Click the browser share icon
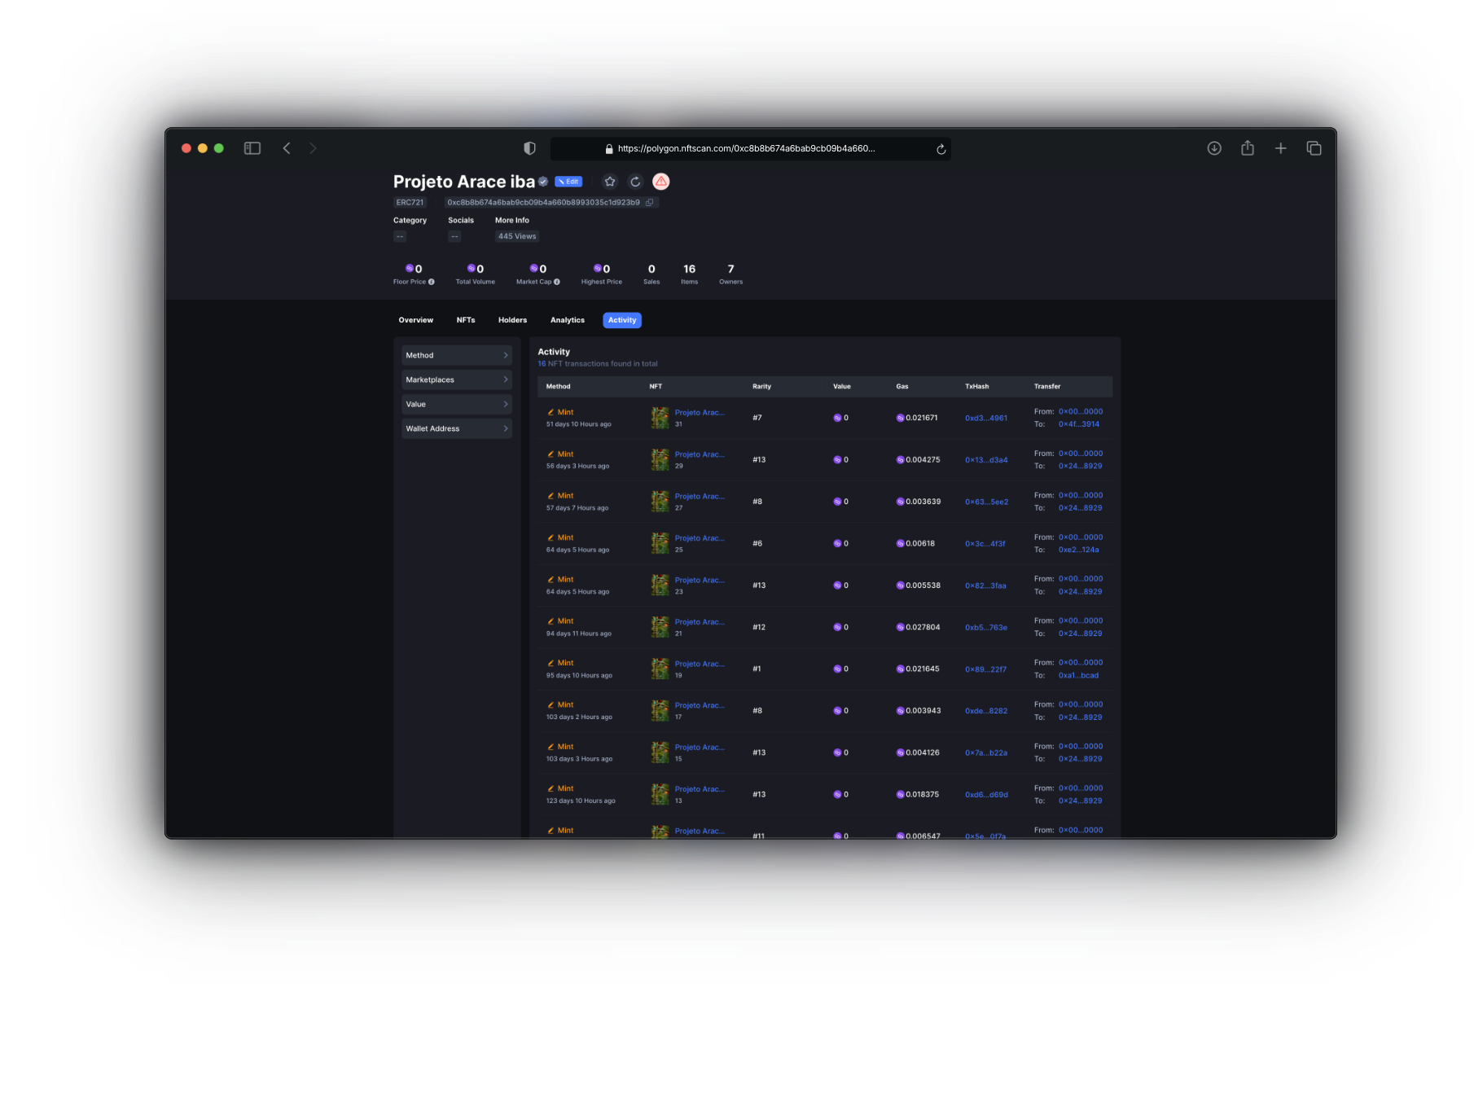 click(x=1248, y=148)
